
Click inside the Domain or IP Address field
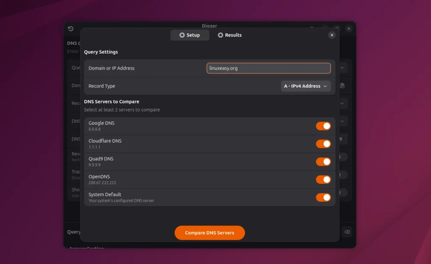click(x=268, y=68)
